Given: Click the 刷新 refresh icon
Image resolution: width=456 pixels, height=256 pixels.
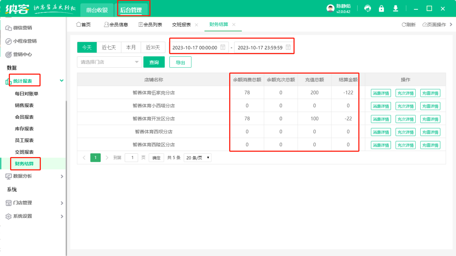Looking at the screenshot, I should click(404, 25).
